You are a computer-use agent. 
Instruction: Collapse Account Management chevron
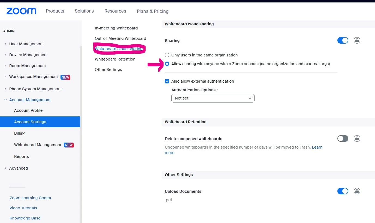(5, 100)
